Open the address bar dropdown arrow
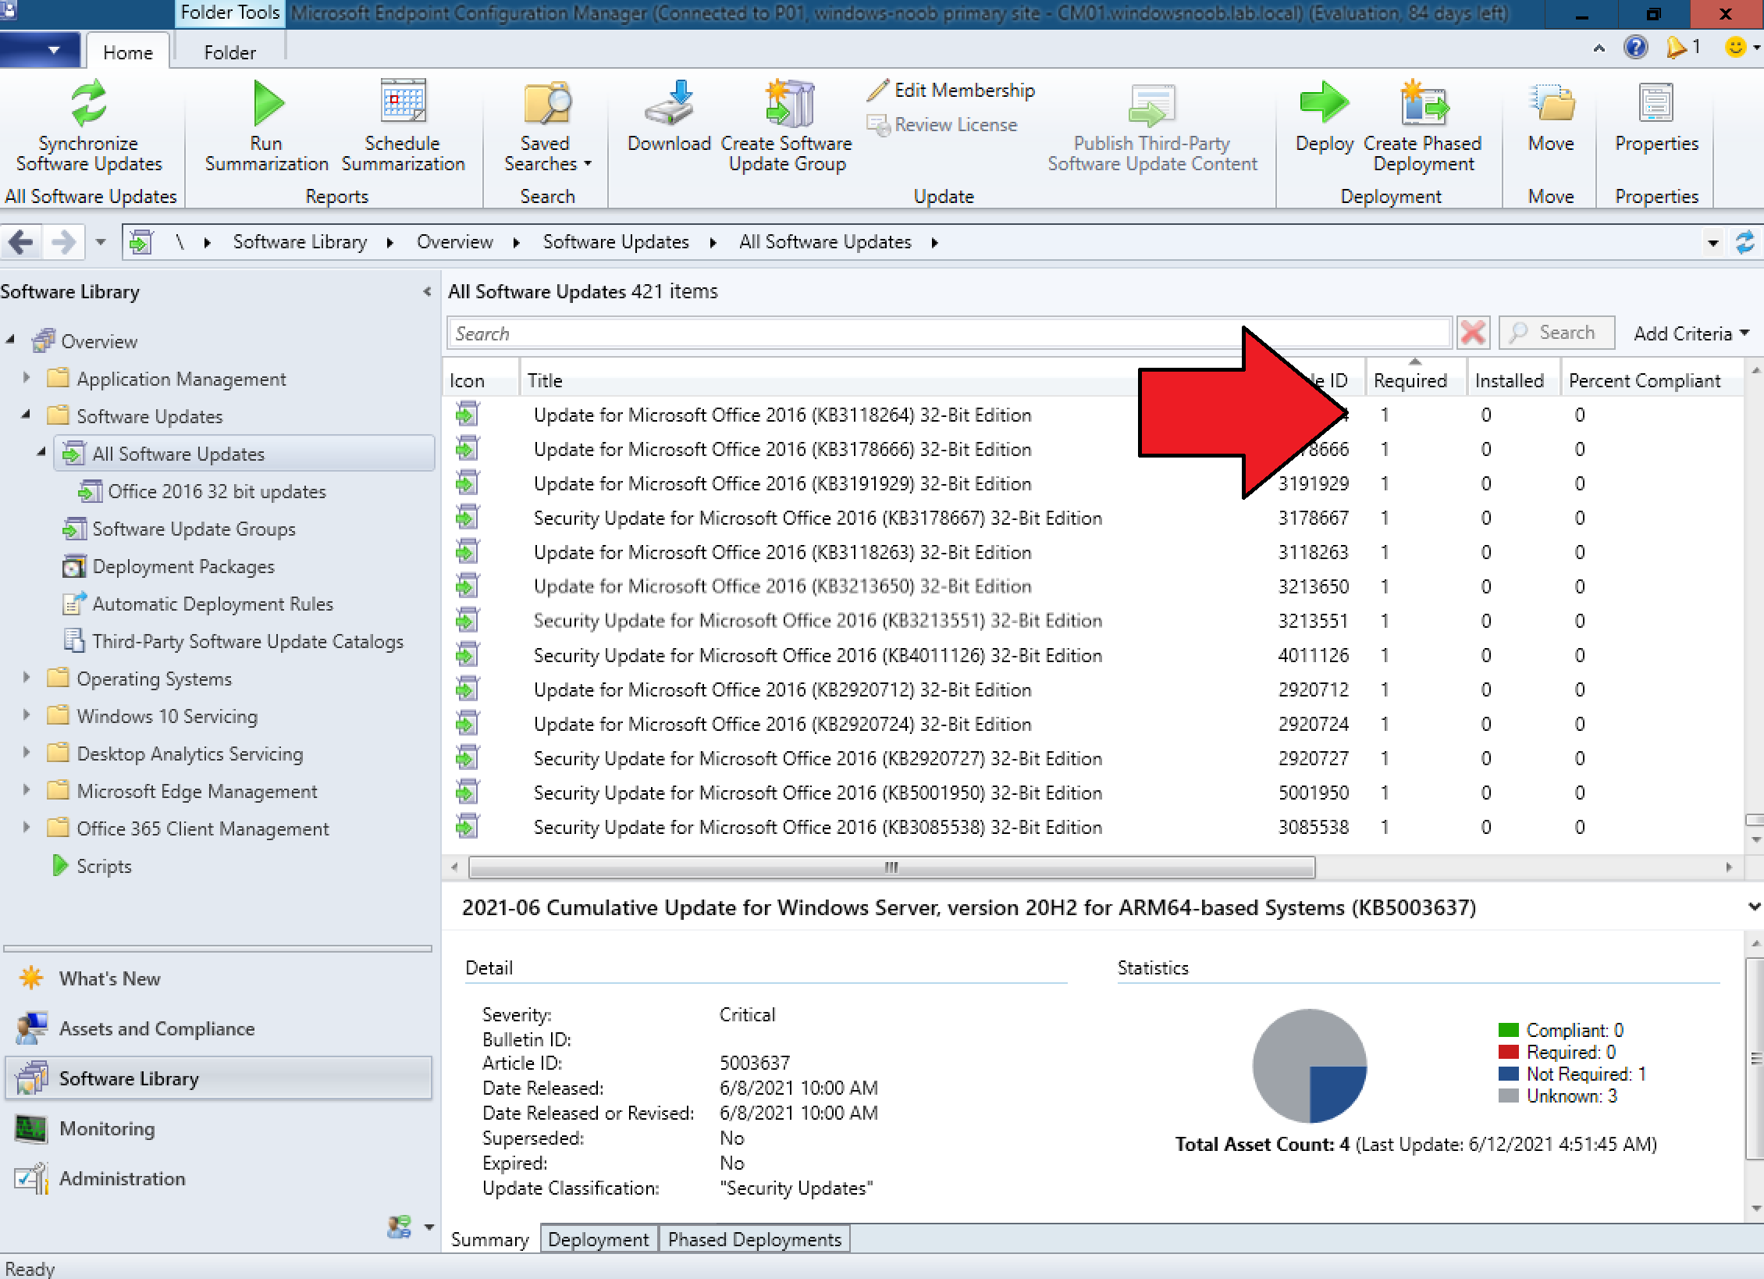Image resolution: width=1764 pixels, height=1279 pixels. (x=1712, y=243)
